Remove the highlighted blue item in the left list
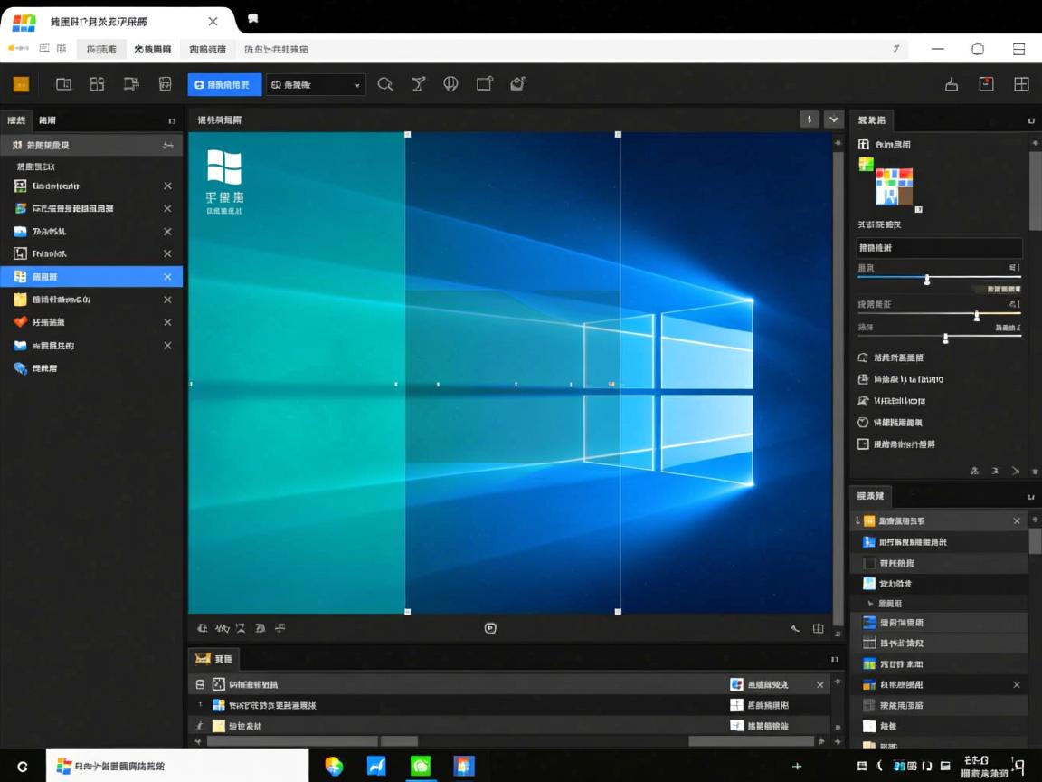Screen dimensions: 1042x782 point(167,277)
